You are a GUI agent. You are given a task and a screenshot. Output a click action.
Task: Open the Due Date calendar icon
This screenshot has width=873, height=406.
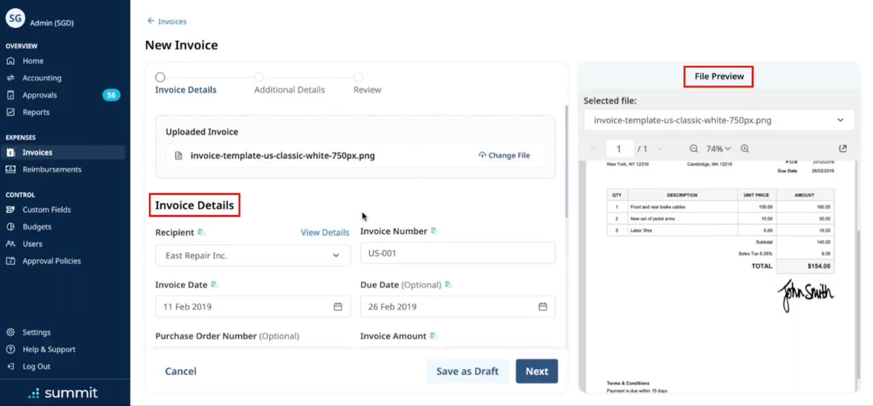542,307
